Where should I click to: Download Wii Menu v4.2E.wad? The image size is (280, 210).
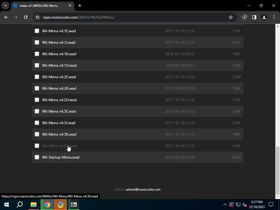[59, 77]
